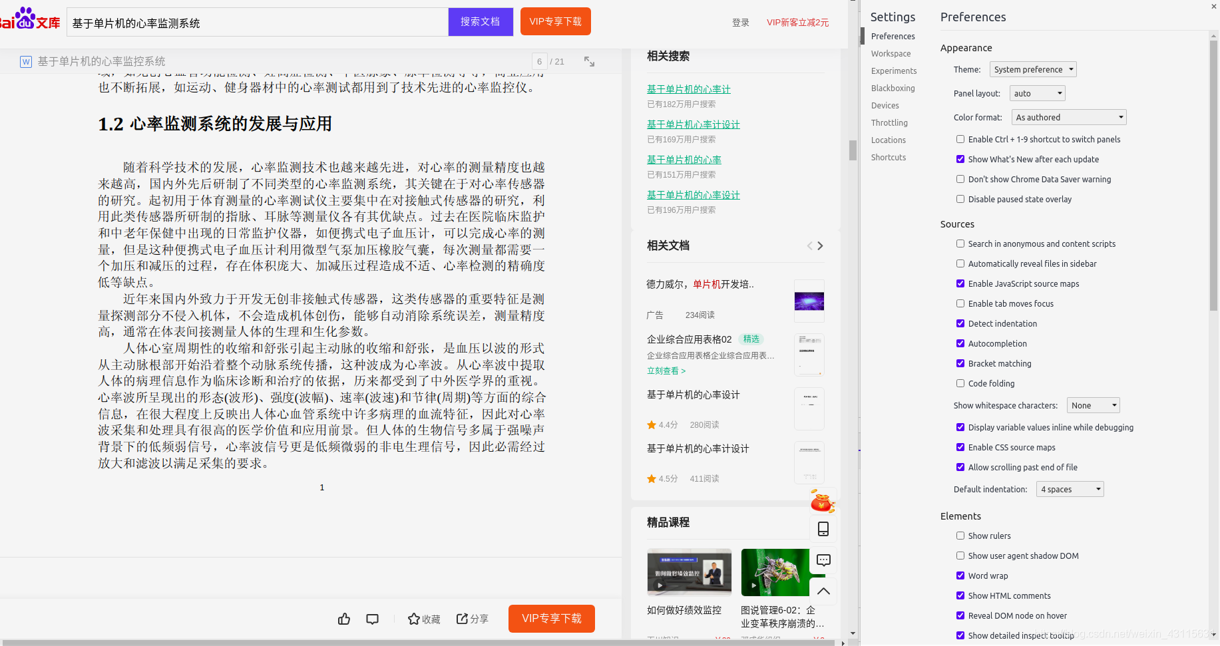The height and width of the screenshot is (646, 1220).
Task: Click the 搜索文档 search button
Action: coord(480,21)
